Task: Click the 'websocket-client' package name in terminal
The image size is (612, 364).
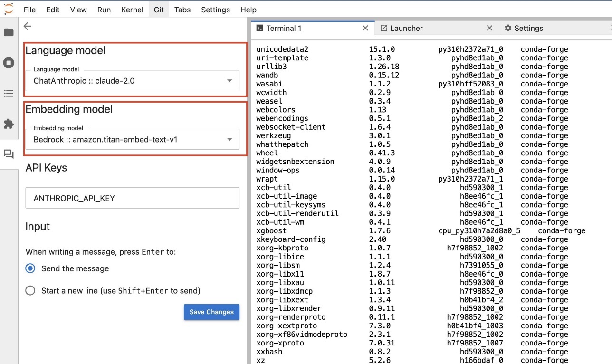Action: [291, 127]
